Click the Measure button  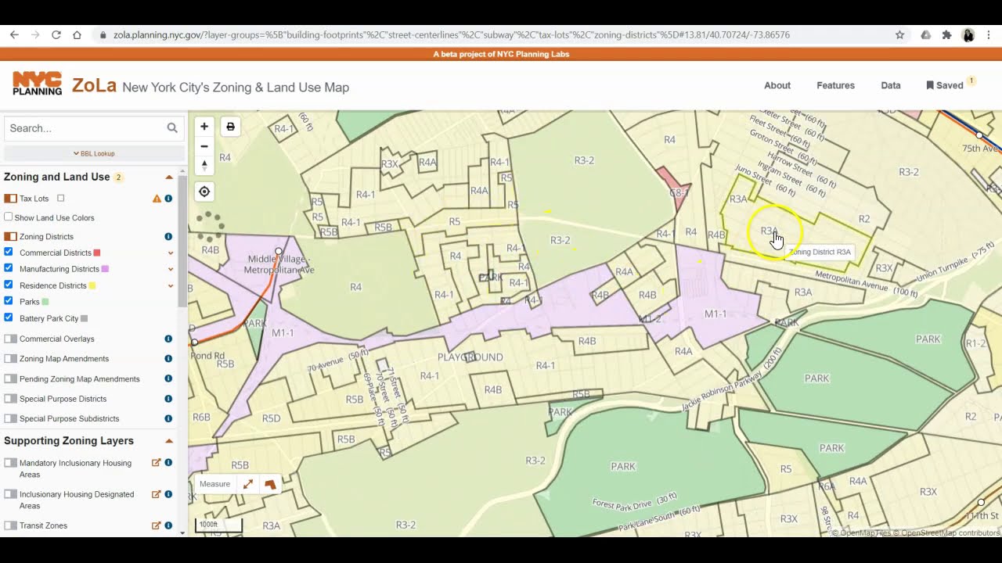(x=214, y=484)
